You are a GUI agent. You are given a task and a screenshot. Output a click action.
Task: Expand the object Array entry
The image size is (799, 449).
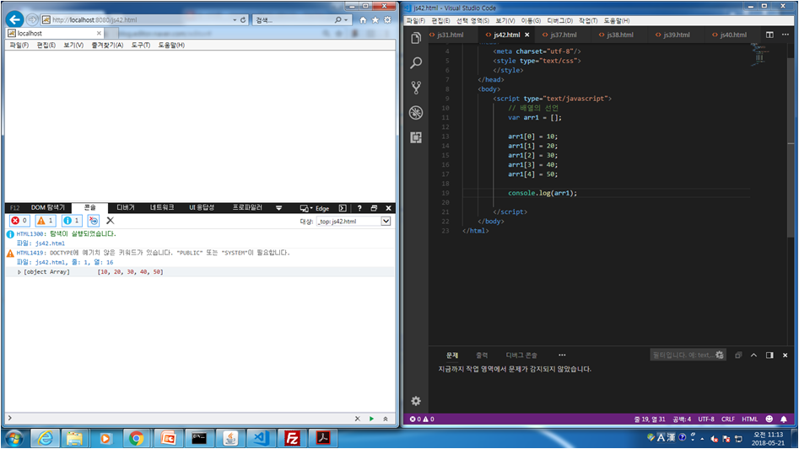pos(19,272)
